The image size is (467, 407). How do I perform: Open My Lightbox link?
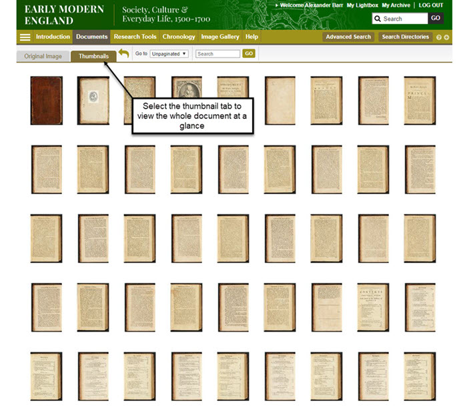coord(362,5)
